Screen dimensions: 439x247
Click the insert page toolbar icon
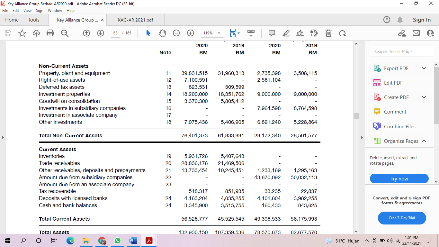[x=314, y=33]
